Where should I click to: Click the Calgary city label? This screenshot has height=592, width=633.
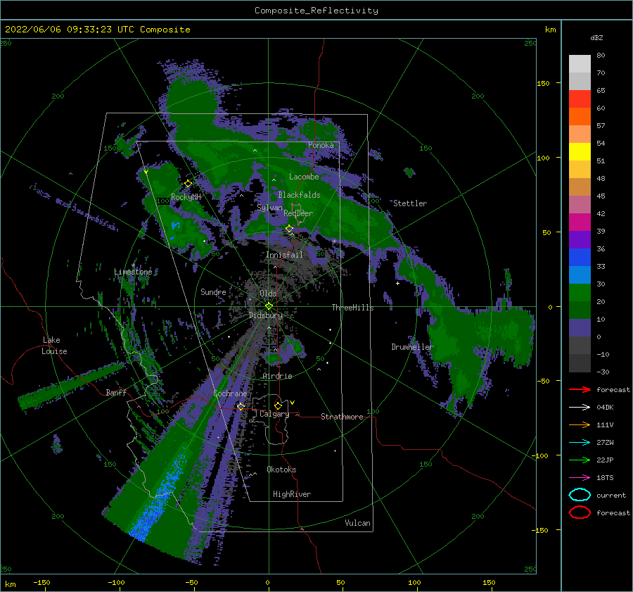pyautogui.click(x=274, y=414)
